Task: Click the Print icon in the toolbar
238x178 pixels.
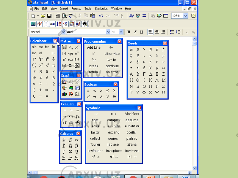Action: click(x=58, y=16)
